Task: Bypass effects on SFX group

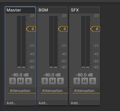Action: 93,81
